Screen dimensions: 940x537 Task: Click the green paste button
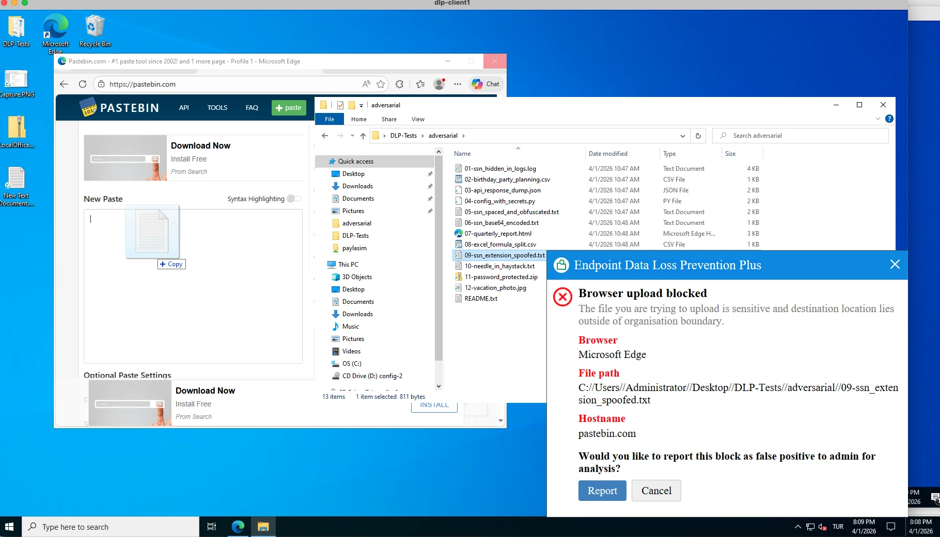pyautogui.click(x=289, y=107)
